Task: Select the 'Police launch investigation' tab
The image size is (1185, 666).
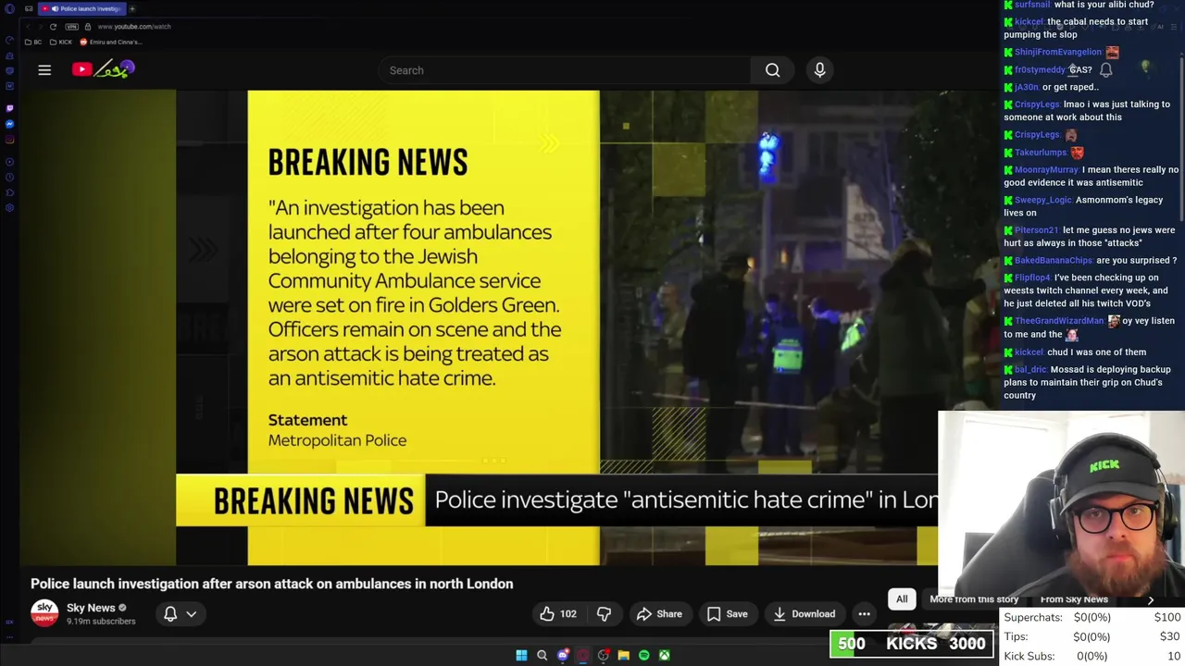Action: [83, 8]
